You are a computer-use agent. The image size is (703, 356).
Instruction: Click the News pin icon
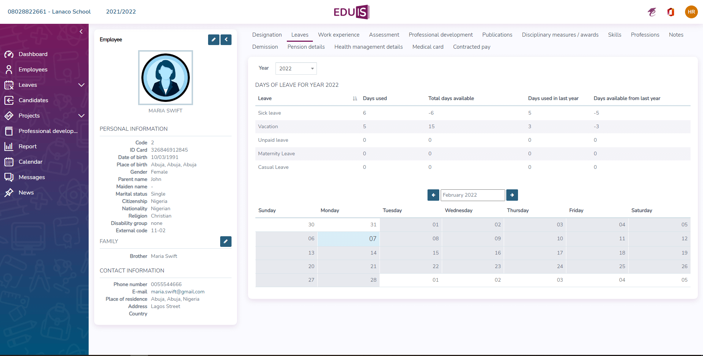[9, 193]
